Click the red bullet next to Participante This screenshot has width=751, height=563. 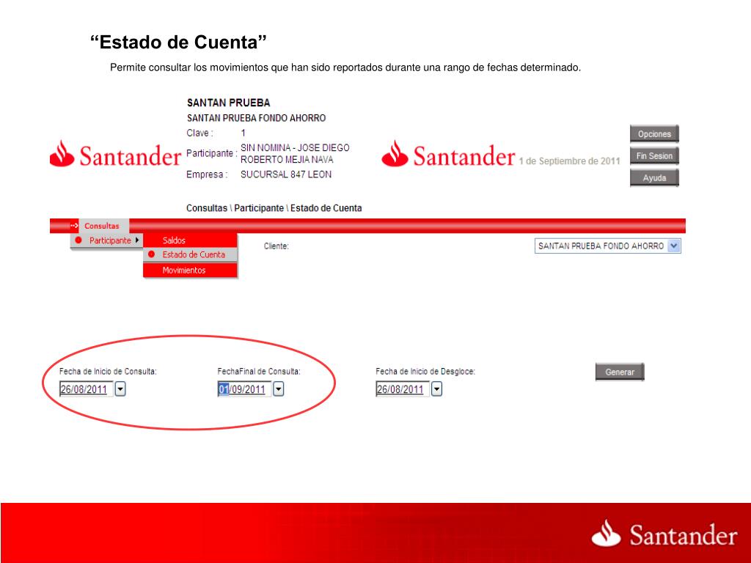78,240
